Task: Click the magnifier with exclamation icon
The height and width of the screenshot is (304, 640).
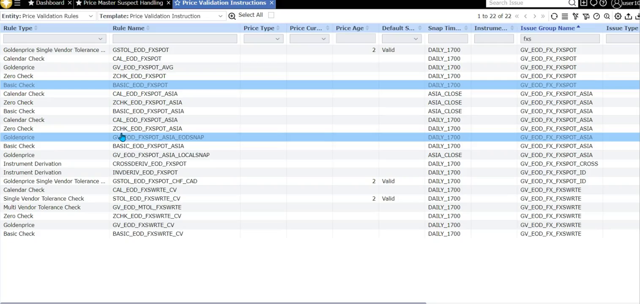Action: tap(607, 16)
